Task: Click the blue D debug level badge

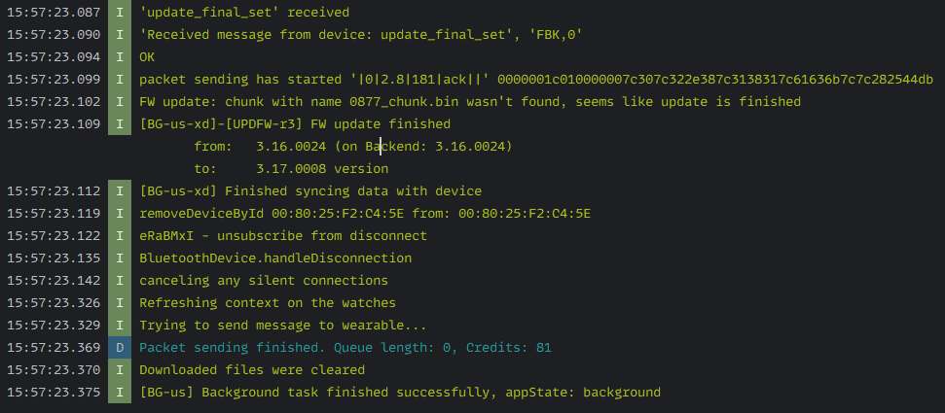Action: click(x=119, y=348)
